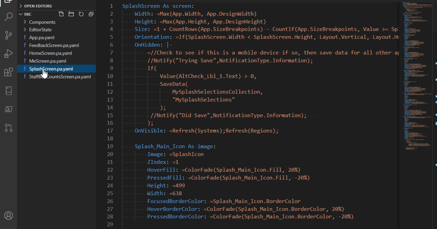
Task: Click the Refresh Explorer icon in SRC header
Action: tap(81, 14)
